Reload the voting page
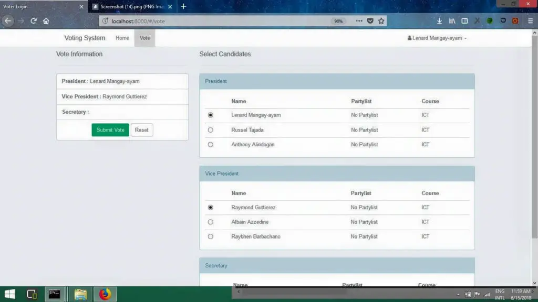 pyautogui.click(x=33, y=21)
